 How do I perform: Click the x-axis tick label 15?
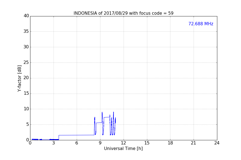(x=147, y=143)
